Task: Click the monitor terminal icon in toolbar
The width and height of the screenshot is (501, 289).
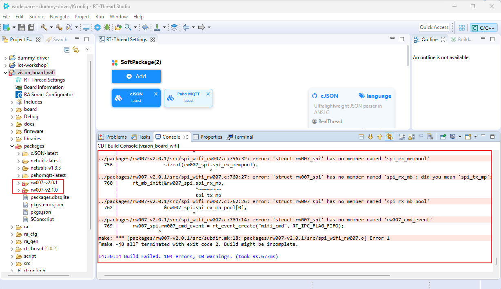Action: coord(86,27)
